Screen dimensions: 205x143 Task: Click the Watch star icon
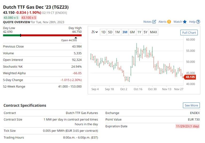pos(185,22)
